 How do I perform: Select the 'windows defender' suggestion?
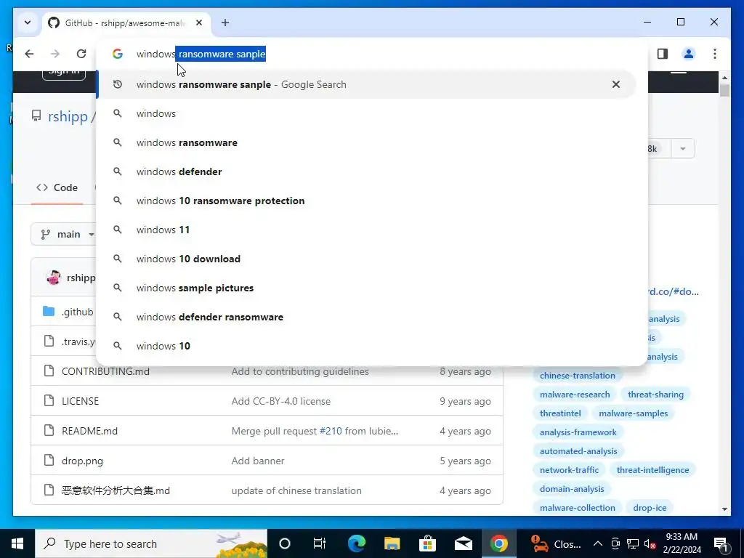(x=366, y=171)
